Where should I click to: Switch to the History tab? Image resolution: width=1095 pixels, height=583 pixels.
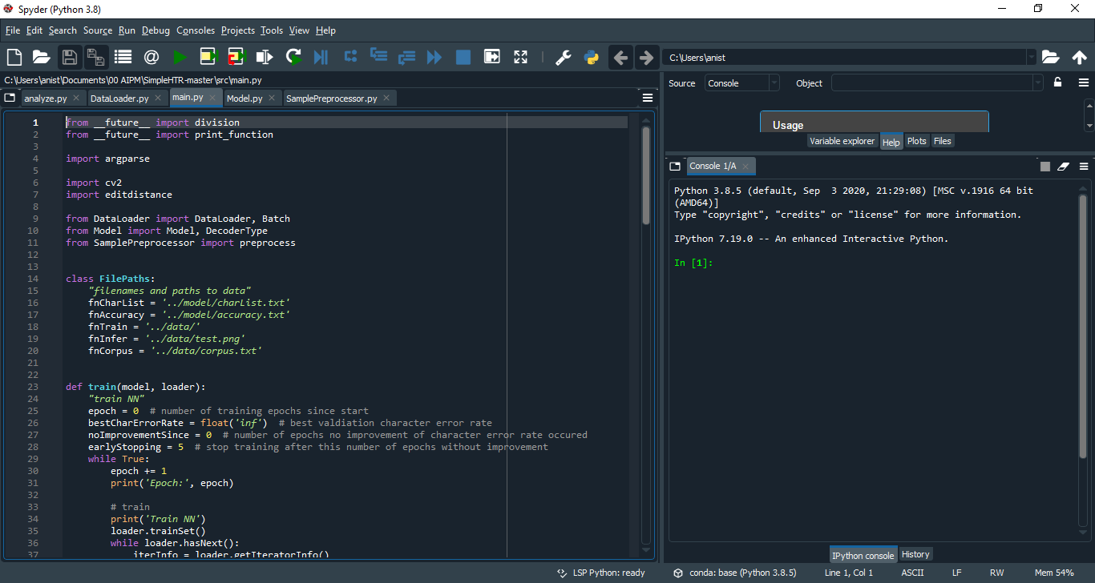click(x=915, y=554)
